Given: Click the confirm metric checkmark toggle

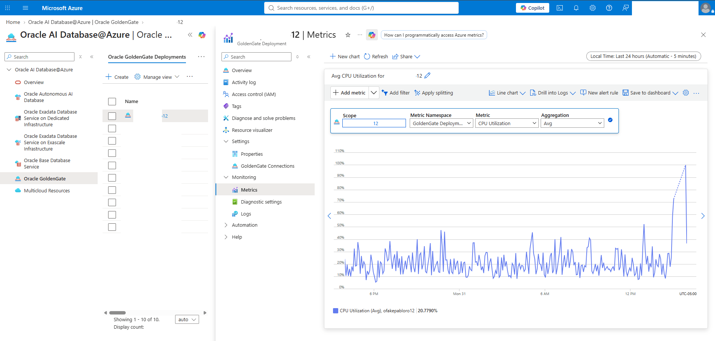Looking at the screenshot, I should click(x=610, y=120).
